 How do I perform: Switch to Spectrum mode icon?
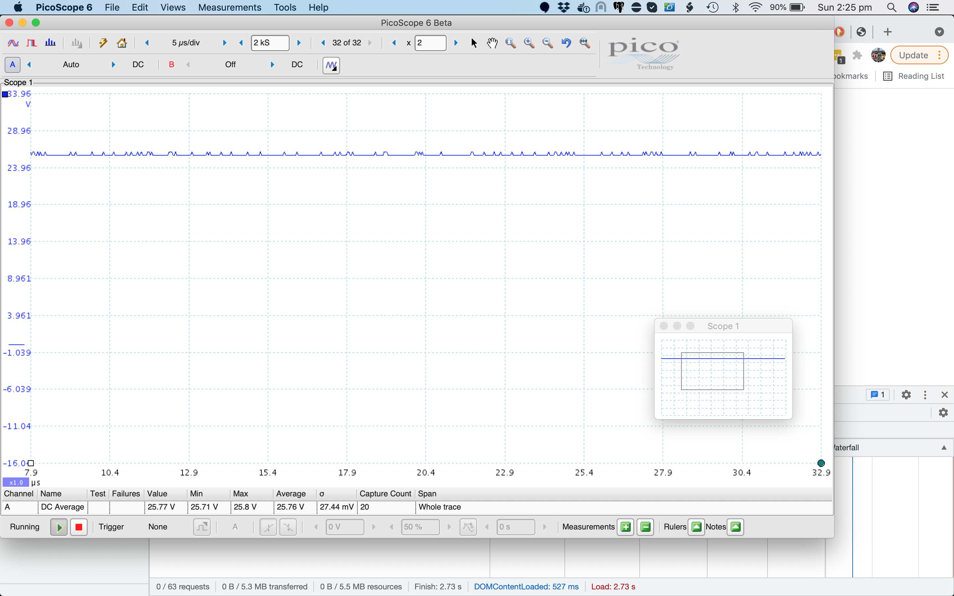tap(50, 43)
